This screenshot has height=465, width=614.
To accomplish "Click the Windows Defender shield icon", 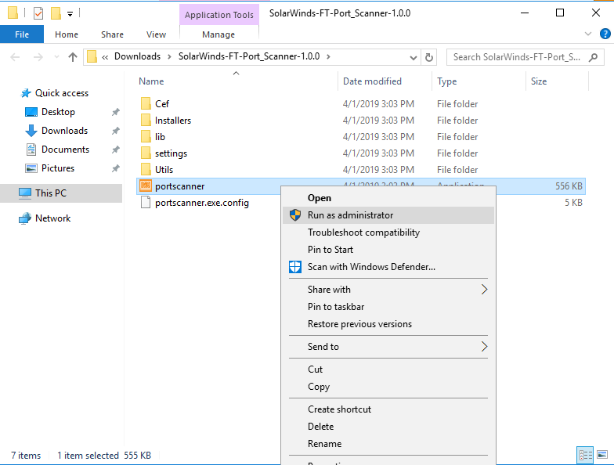I will (295, 266).
